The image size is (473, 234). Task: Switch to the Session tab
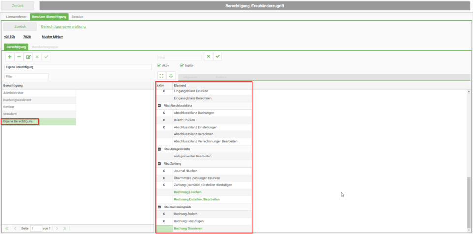77,17
